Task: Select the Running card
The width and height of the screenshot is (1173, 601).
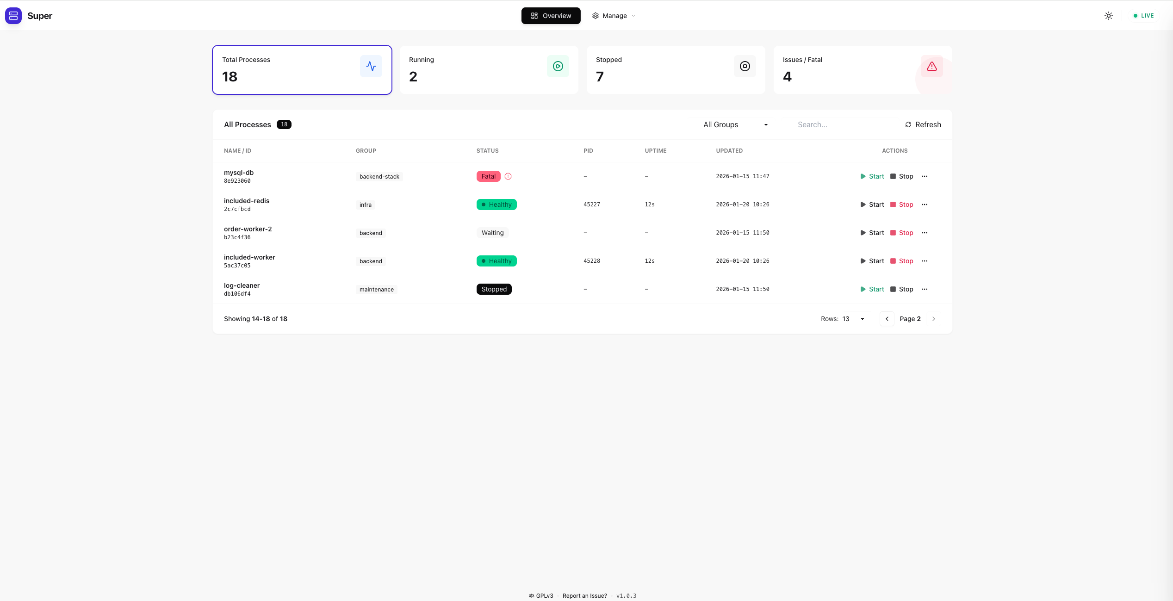Action: click(x=489, y=70)
